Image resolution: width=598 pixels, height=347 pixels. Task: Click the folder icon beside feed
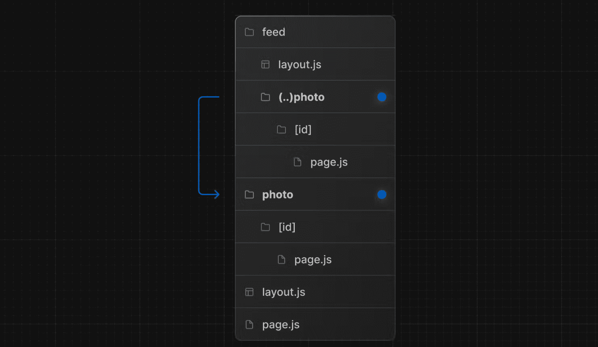(249, 32)
